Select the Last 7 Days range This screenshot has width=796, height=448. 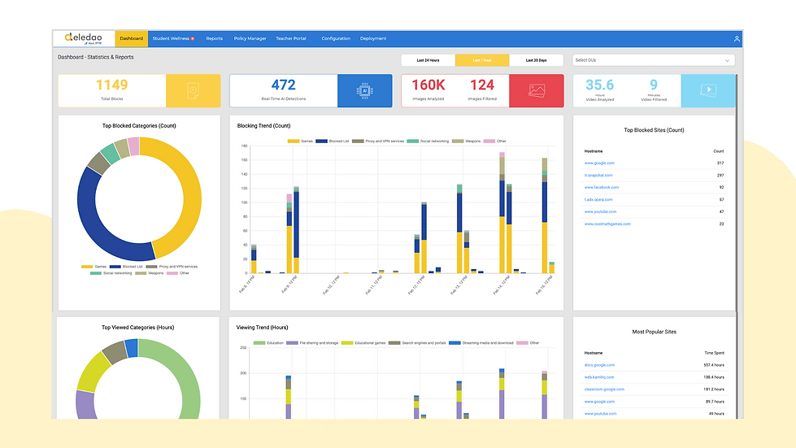tap(482, 60)
